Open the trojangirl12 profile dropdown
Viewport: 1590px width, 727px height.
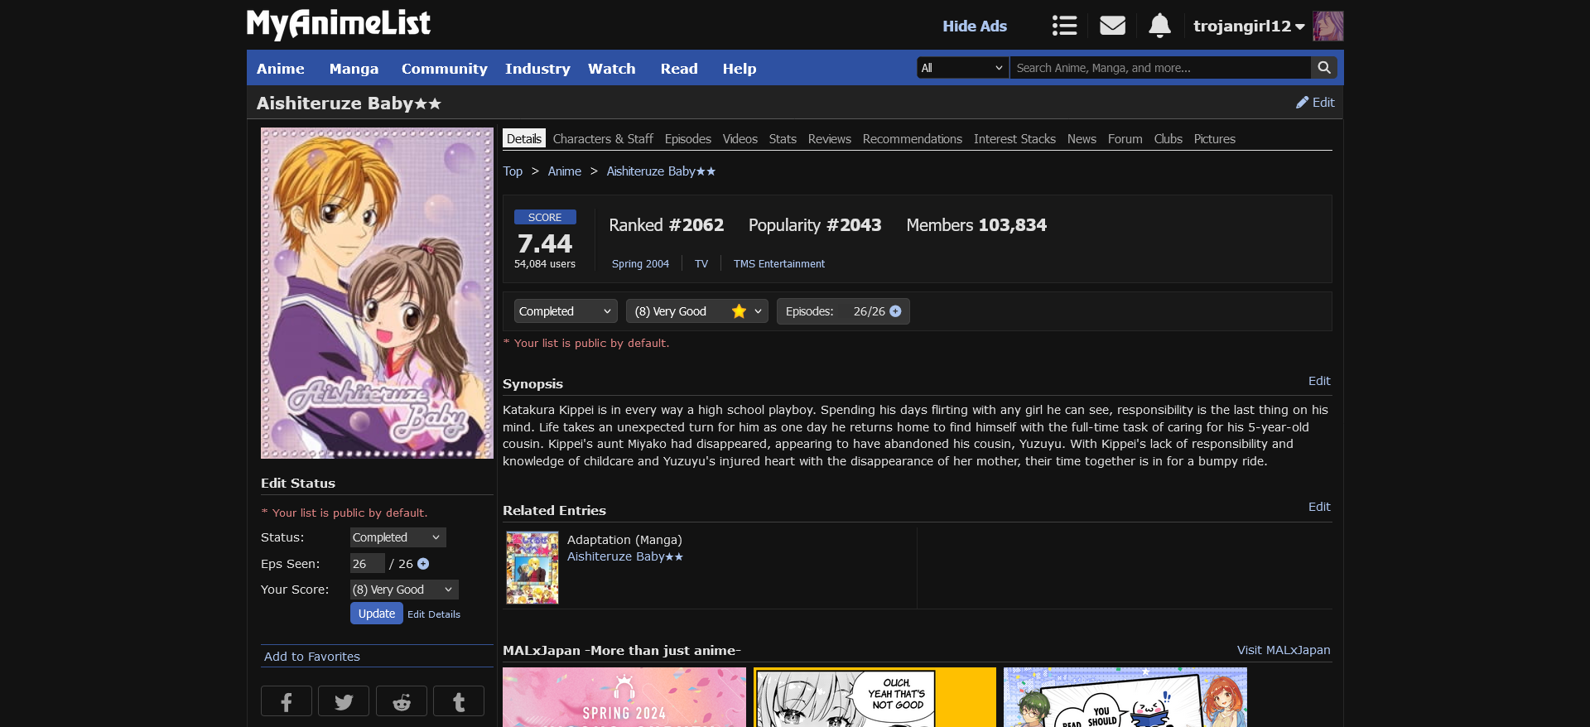1248,26
